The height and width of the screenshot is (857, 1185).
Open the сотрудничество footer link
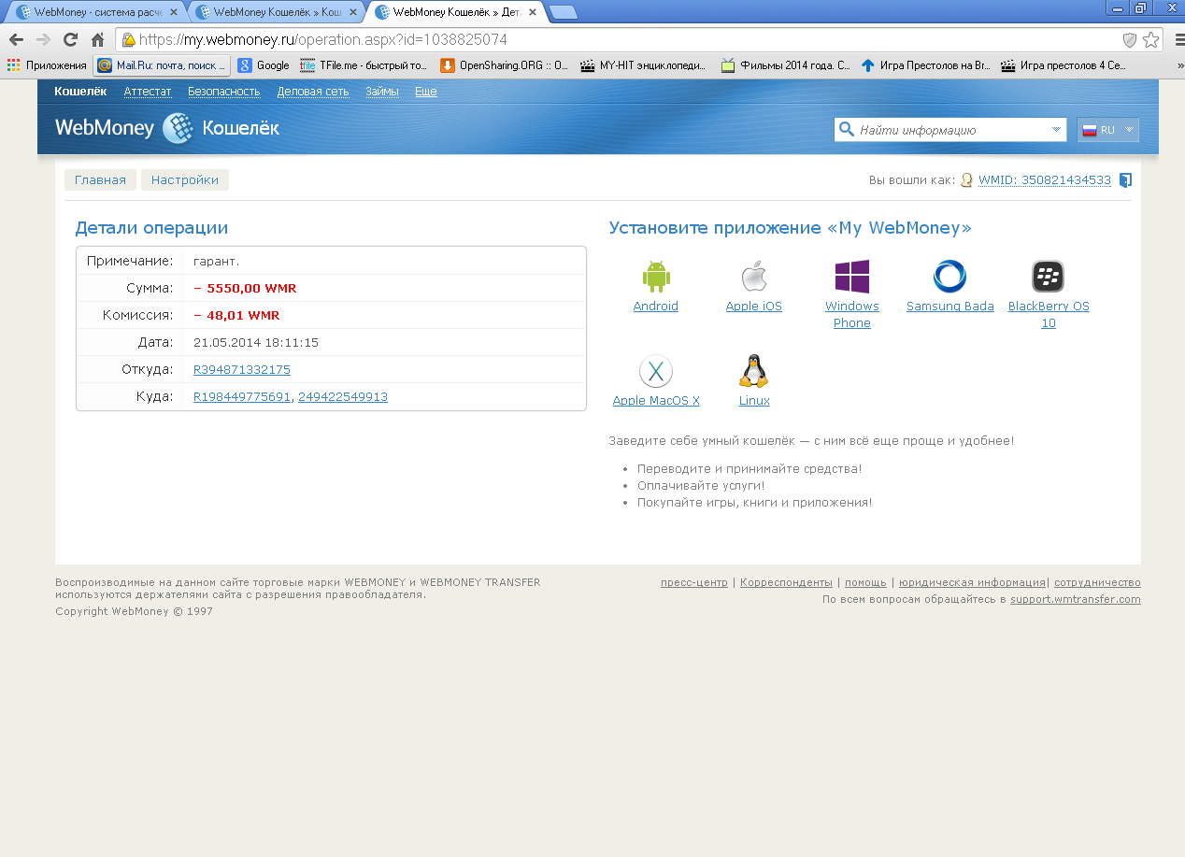coord(1097,583)
